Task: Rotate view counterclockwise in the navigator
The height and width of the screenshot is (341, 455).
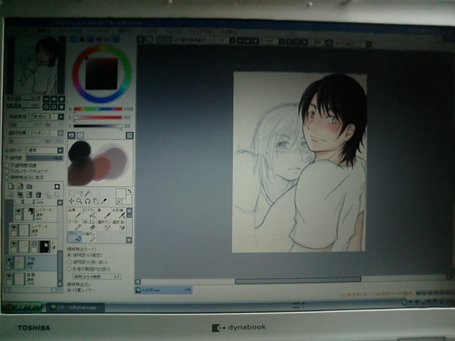Action: (46, 107)
